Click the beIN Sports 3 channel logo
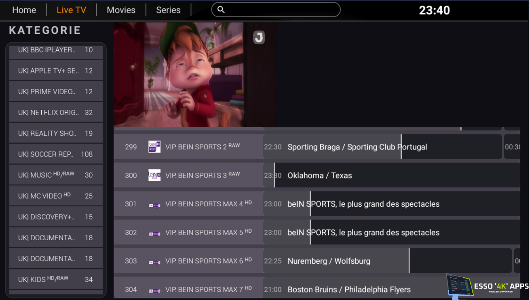 pos(154,175)
